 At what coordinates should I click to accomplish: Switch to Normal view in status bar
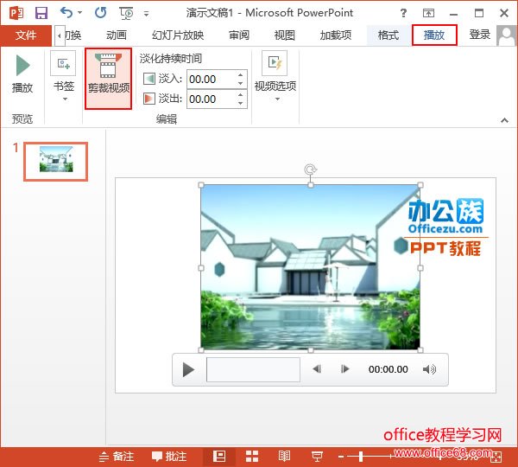click(x=219, y=457)
